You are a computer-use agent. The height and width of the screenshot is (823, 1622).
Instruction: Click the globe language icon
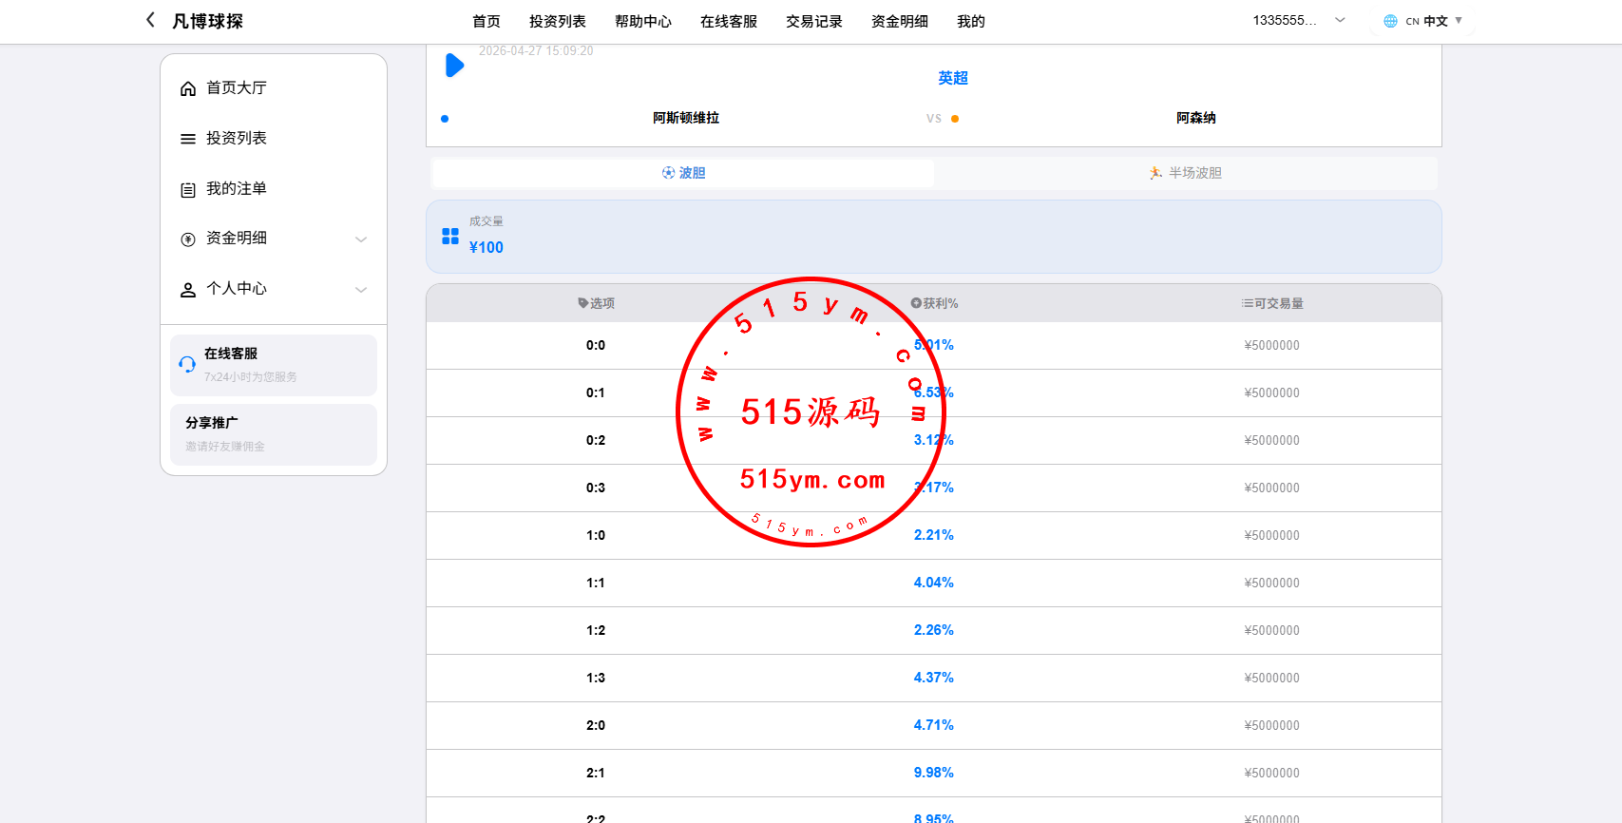[1390, 21]
